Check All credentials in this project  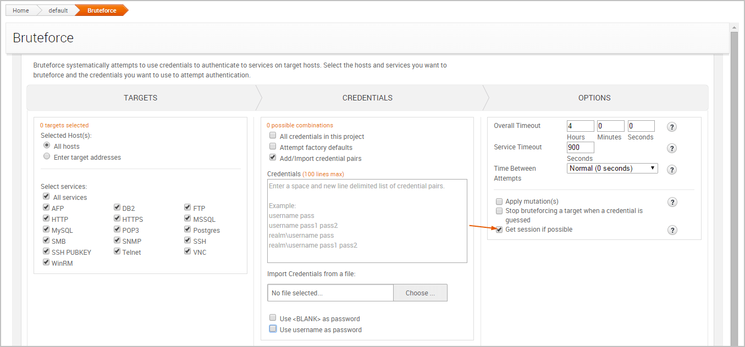coord(273,136)
